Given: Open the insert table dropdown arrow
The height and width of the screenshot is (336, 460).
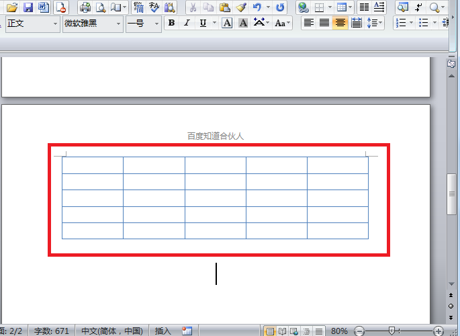Looking at the screenshot, I should pos(350,7).
